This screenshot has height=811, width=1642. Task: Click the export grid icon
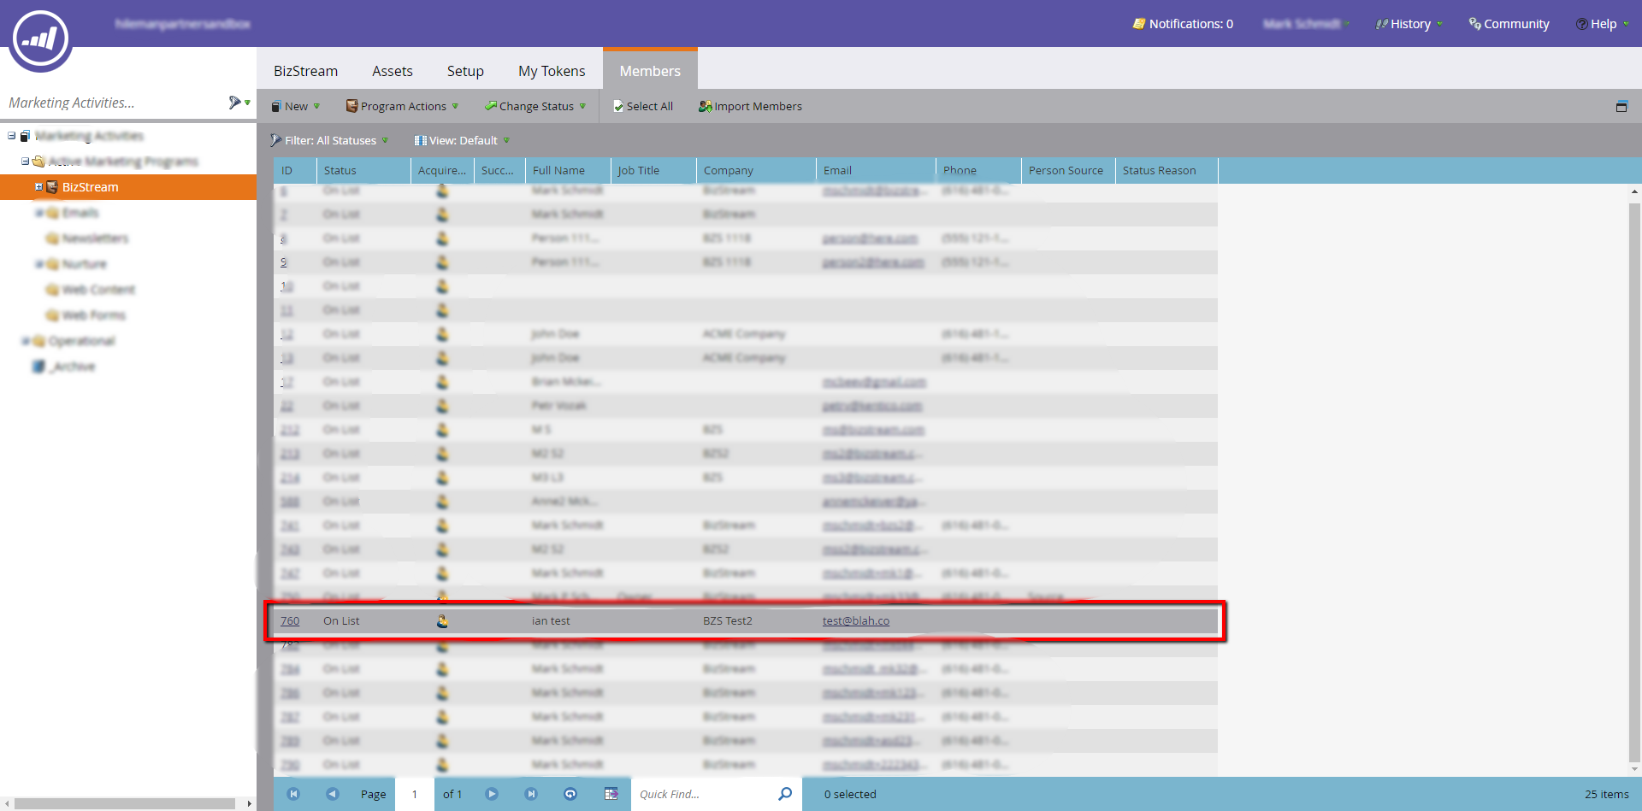(611, 794)
